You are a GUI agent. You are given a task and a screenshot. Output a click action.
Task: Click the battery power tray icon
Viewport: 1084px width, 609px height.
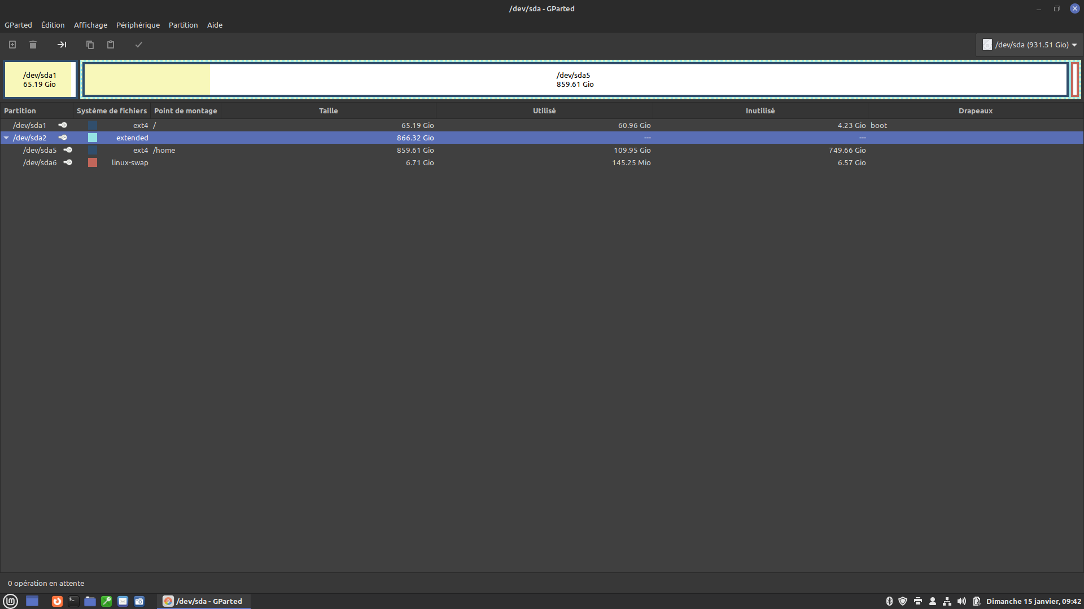click(977, 601)
